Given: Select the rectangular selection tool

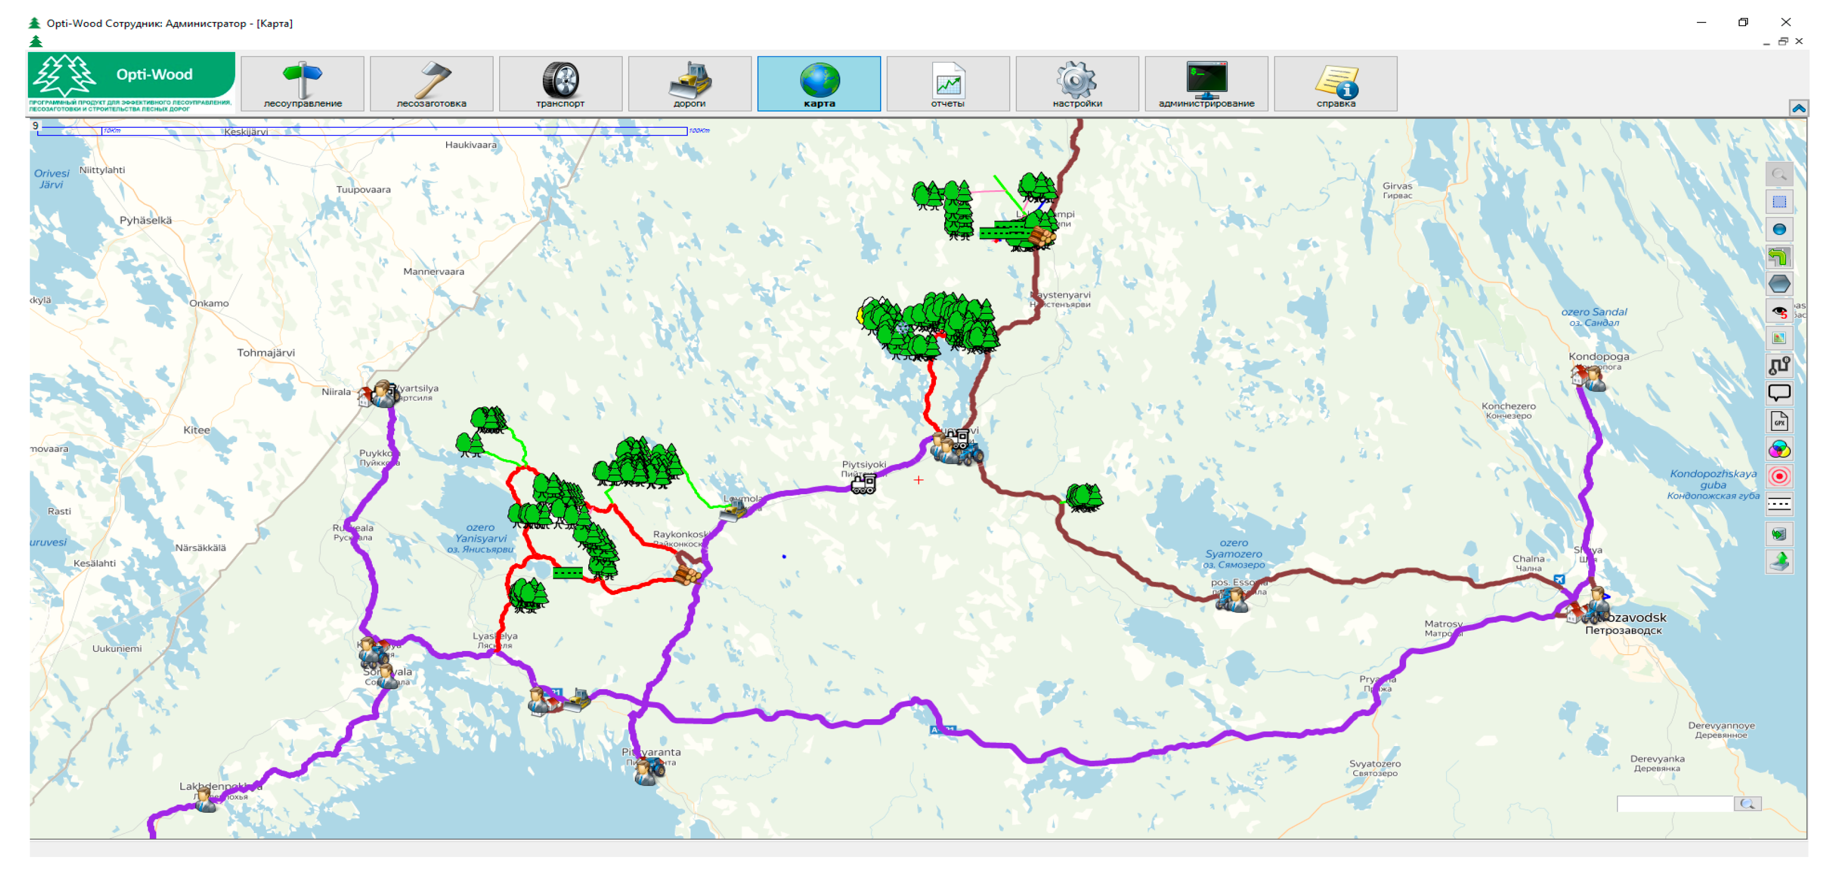Looking at the screenshot, I should (1778, 202).
